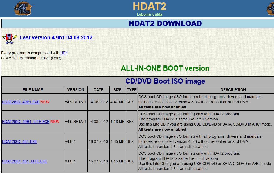Click 'Last version 4.9b1 04.08.2012' text
274x173 pixels.
(56, 37)
